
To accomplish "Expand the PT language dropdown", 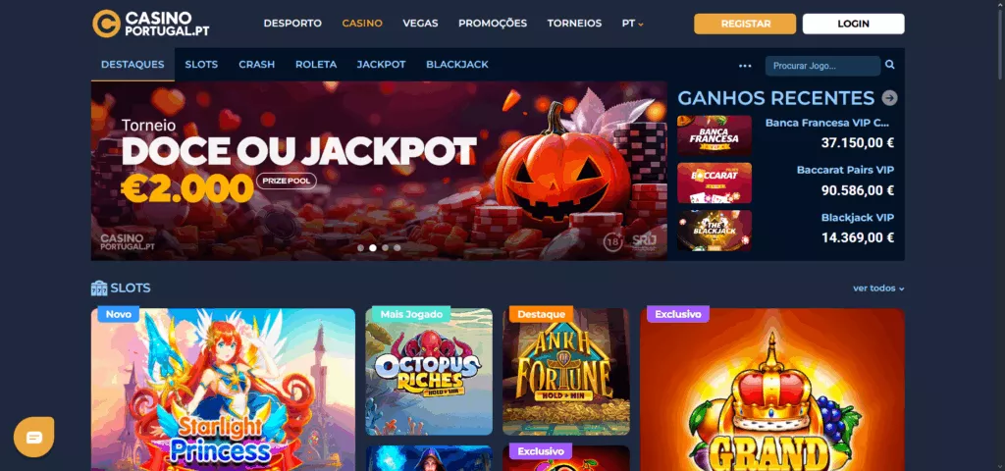I will point(633,24).
